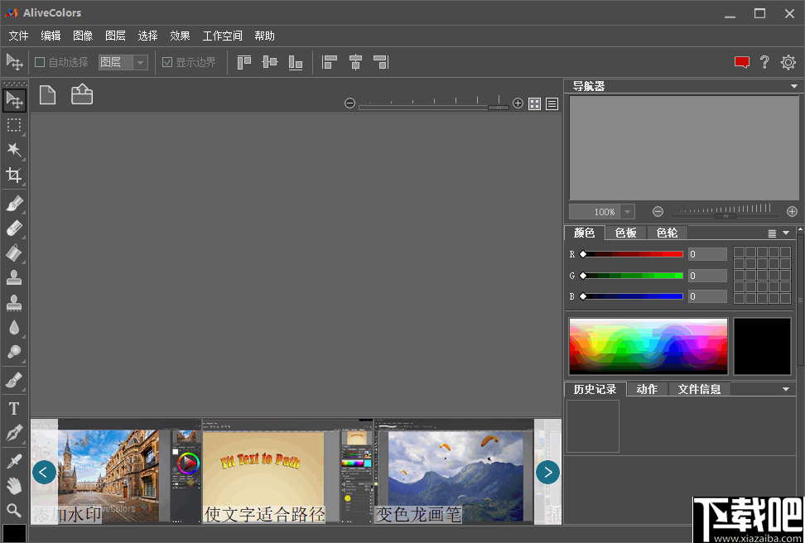Open application settings via the gear icon
The image size is (805, 543).
788,62
